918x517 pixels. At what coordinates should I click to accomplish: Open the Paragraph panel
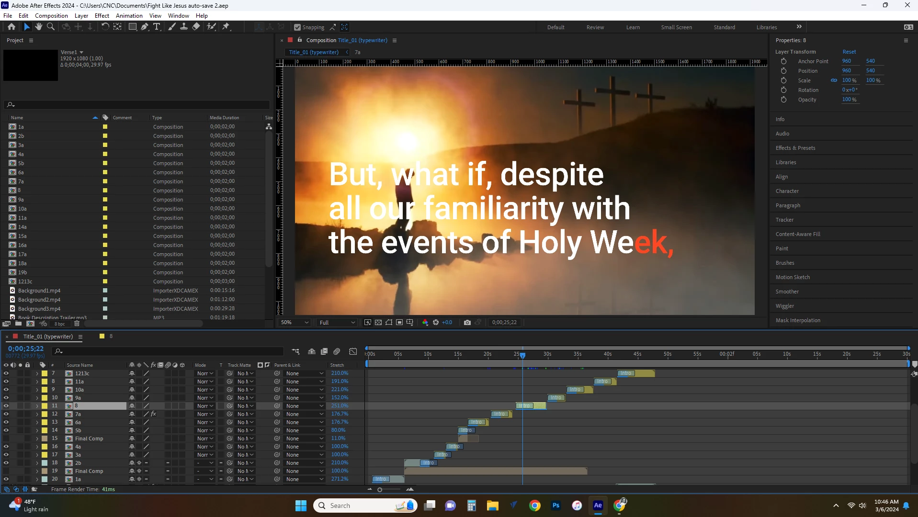788,205
